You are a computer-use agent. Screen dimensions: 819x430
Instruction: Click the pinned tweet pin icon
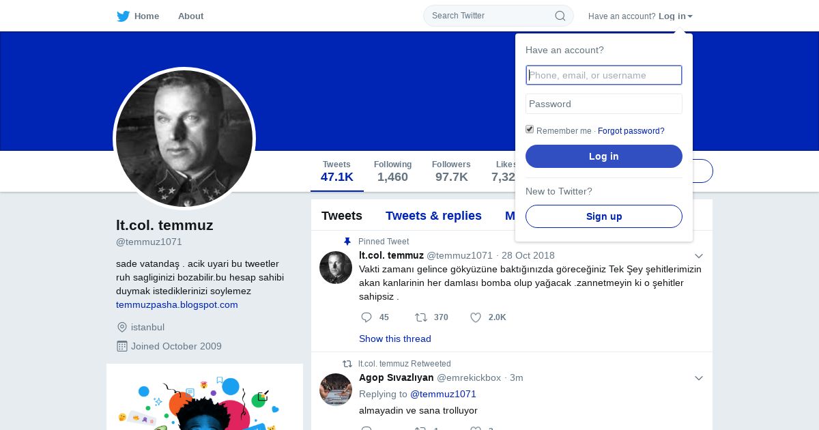347,242
